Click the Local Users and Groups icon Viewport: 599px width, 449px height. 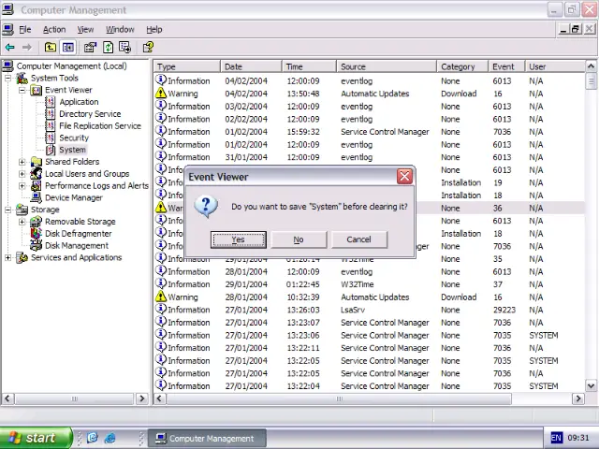36,174
